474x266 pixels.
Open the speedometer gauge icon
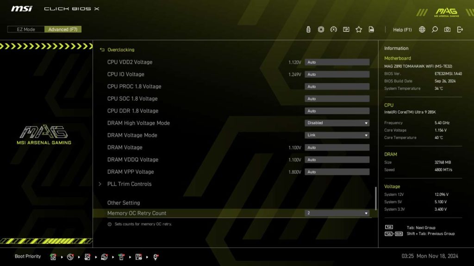coord(333,29)
